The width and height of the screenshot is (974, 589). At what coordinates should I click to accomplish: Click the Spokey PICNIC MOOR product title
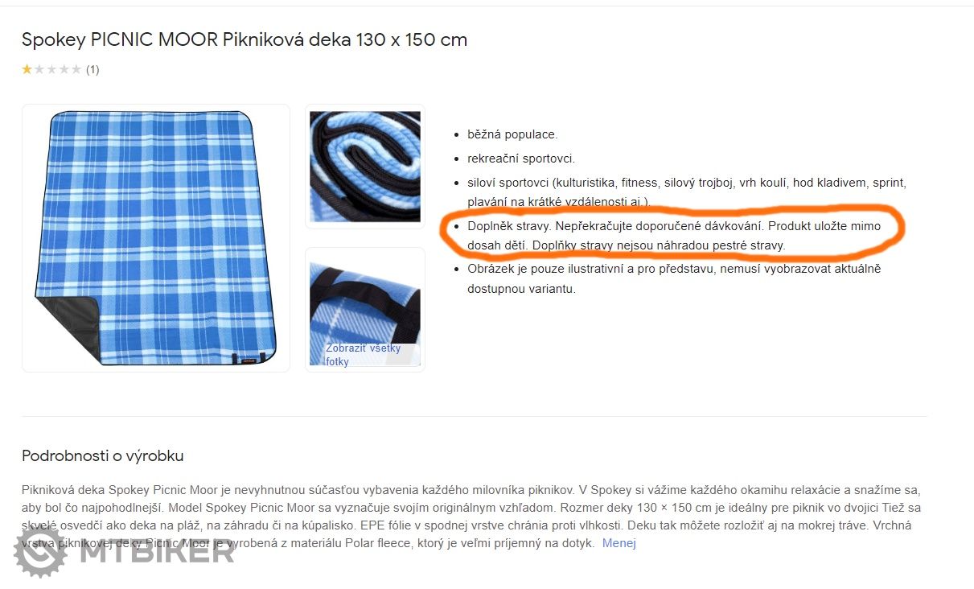coord(245,39)
